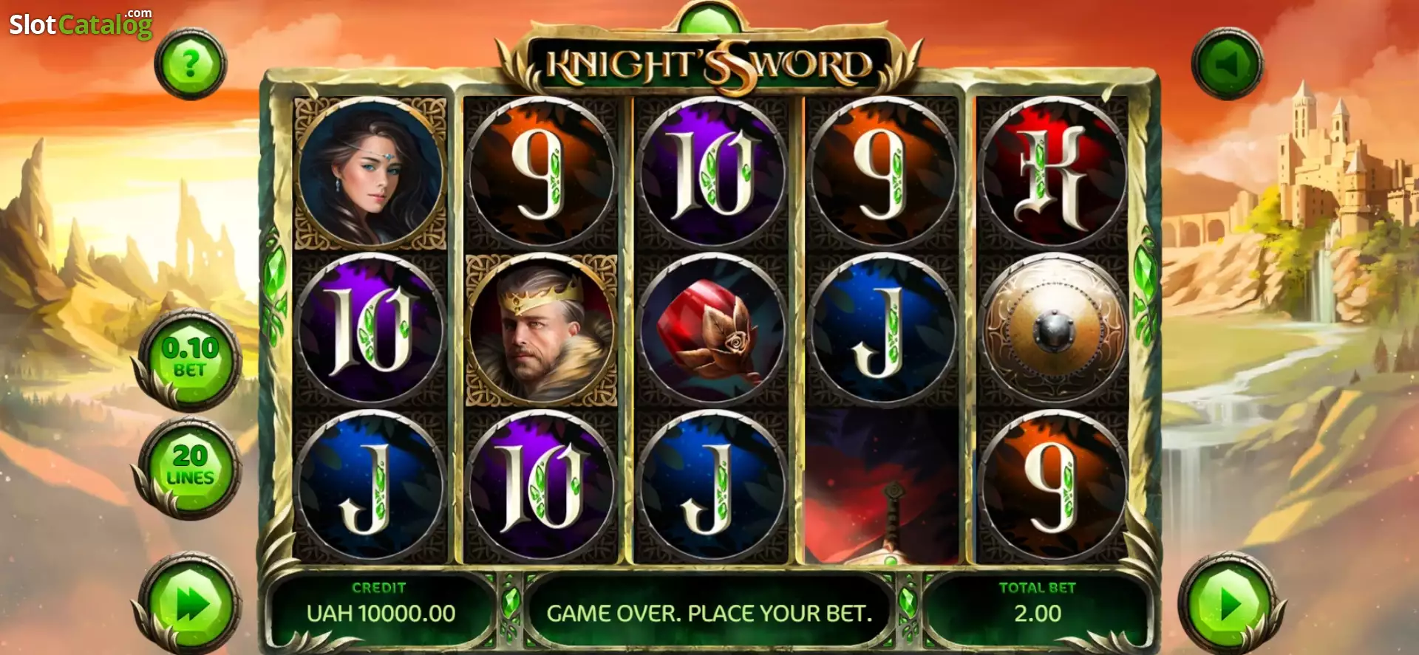Click the purple 10 in top row
The height and width of the screenshot is (655, 1419).
coord(712,173)
